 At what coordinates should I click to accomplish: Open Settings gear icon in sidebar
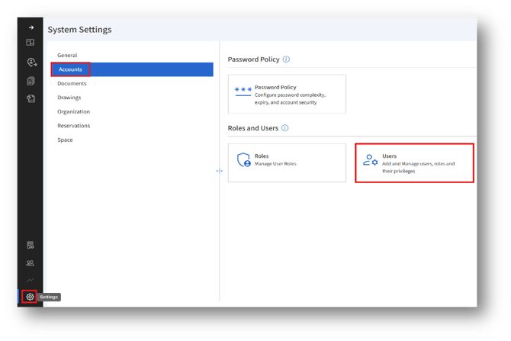click(x=30, y=297)
